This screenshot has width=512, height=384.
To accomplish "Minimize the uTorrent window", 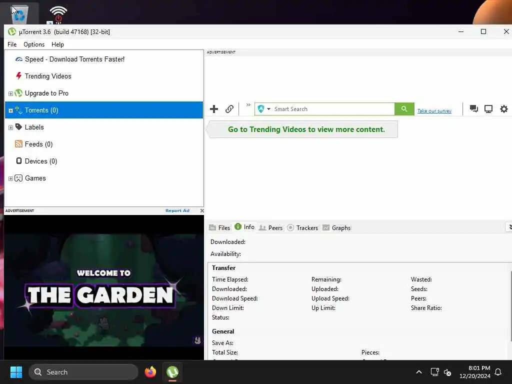I will pyautogui.click(x=461, y=31).
